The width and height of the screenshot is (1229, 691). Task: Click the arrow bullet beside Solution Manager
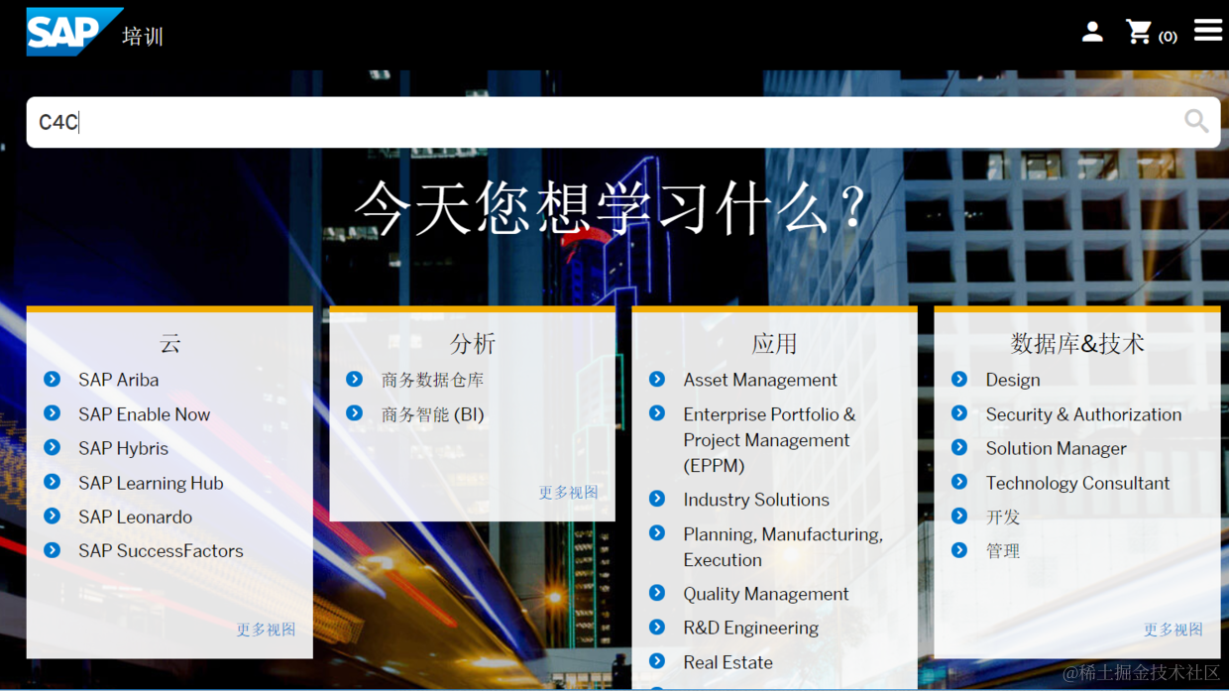(959, 447)
